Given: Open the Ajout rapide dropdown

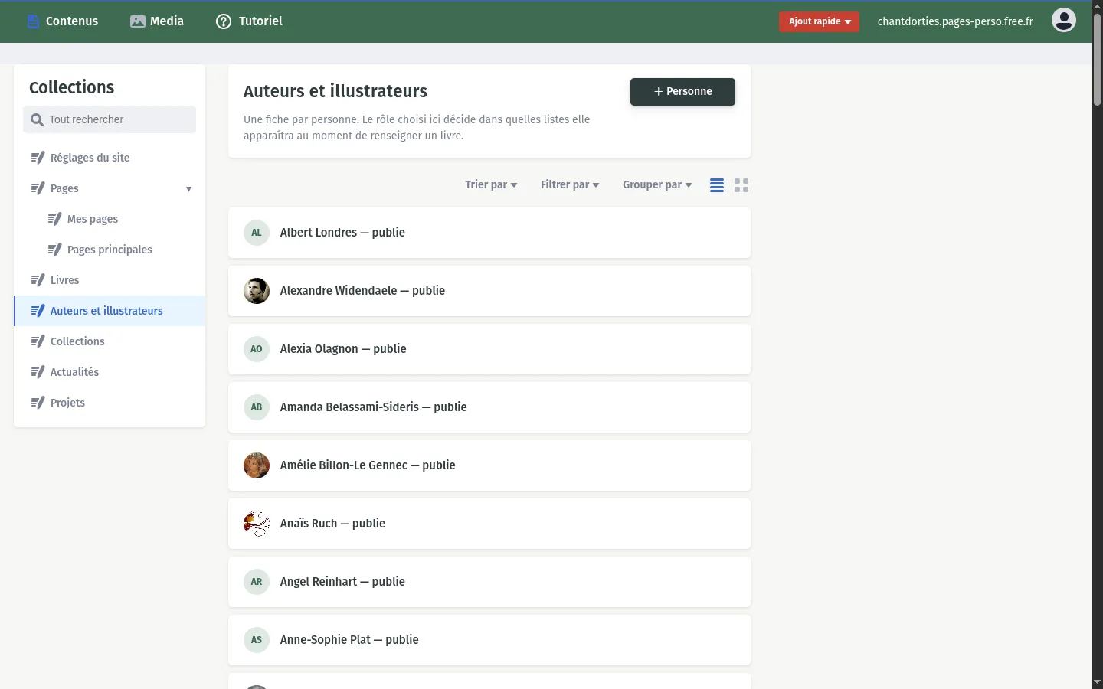Looking at the screenshot, I should (x=820, y=21).
